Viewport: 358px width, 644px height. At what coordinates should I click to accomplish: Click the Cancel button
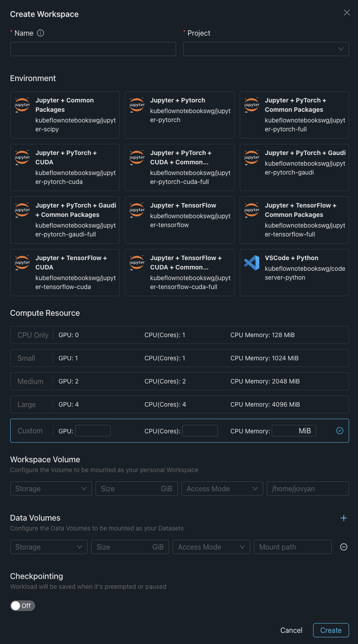click(x=291, y=630)
